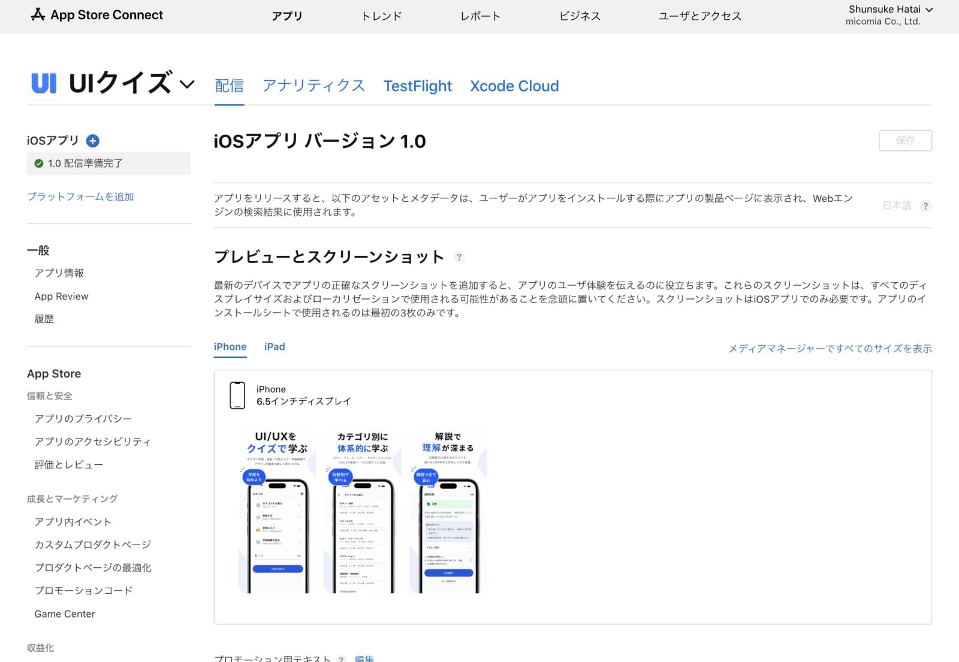959x662 pixels.
Task: Select 1.0 配信準備完了 version row
Action: [x=108, y=164]
